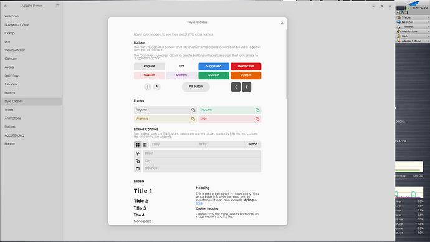
Task: Select Lists in the sidebar
Action: [32, 42]
